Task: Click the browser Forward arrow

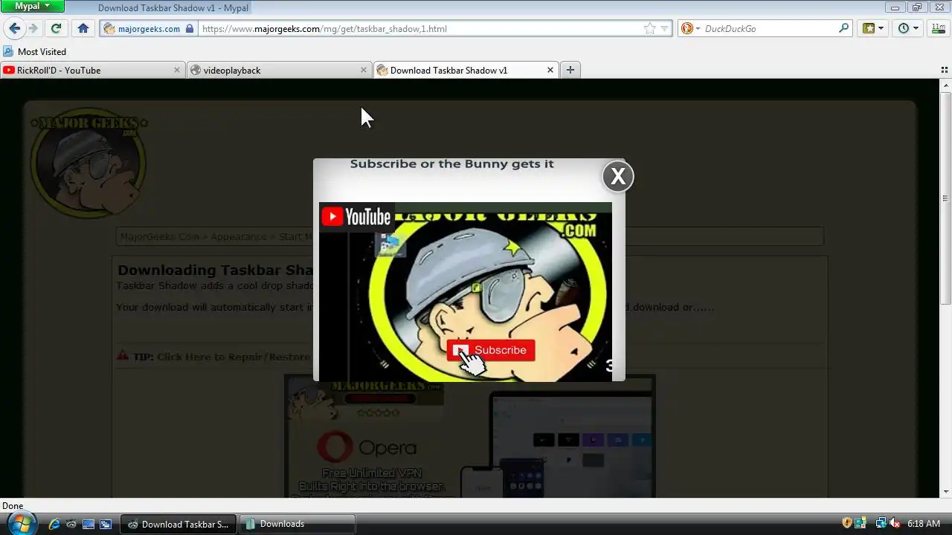Action: point(33,28)
